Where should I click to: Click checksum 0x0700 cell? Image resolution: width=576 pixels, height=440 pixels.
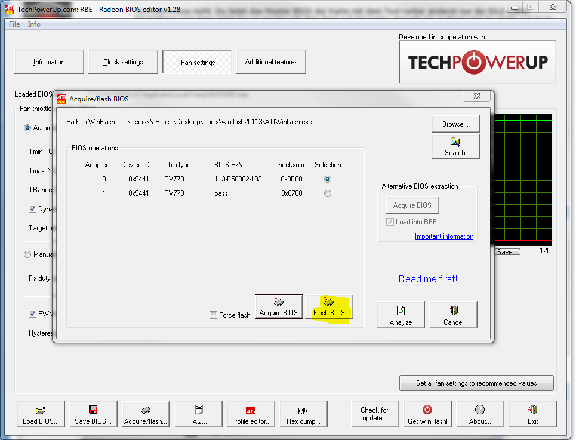point(292,193)
